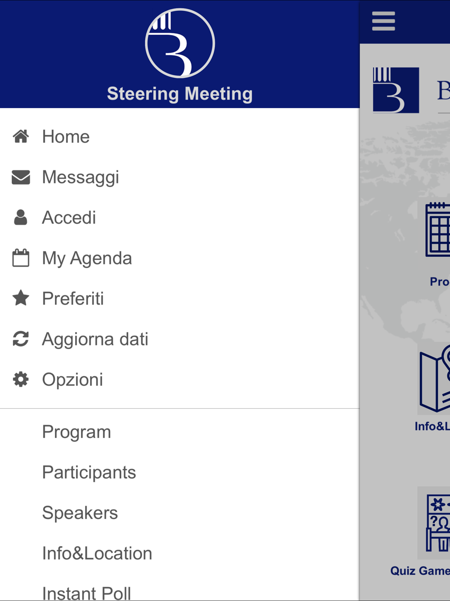This screenshot has width=450, height=601.
Task: Click the Opzioni gear icon
Action: click(21, 379)
